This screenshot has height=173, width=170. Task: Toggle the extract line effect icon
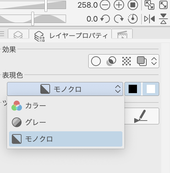click(x=111, y=61)
